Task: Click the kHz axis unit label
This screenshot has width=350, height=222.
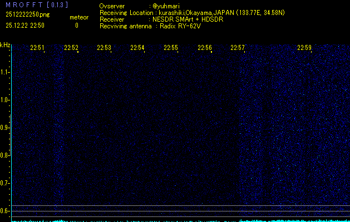Action: pos(5,46)
